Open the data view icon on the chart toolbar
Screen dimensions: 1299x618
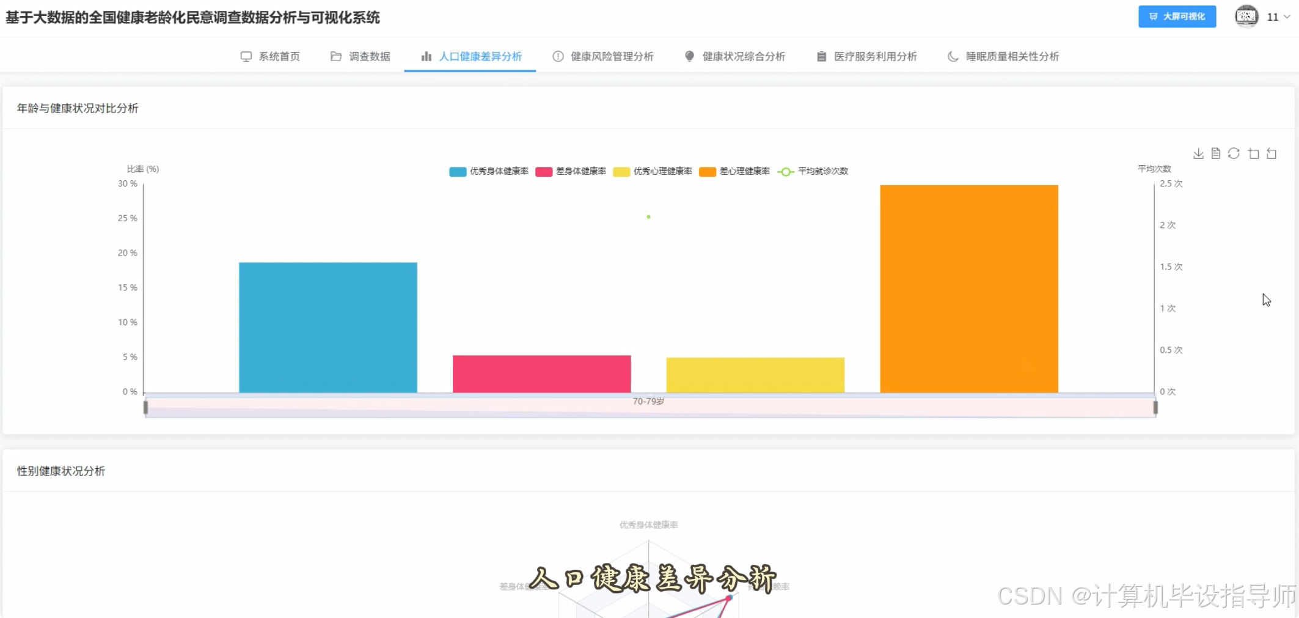coord(1216,153)
